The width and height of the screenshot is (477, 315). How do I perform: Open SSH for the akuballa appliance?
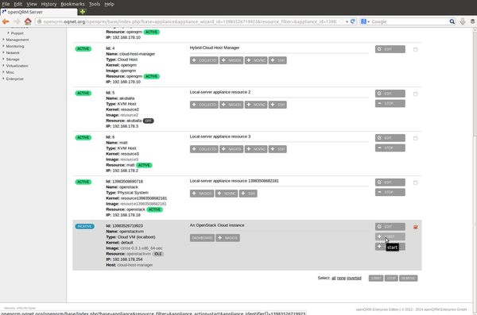pos(277,105)
